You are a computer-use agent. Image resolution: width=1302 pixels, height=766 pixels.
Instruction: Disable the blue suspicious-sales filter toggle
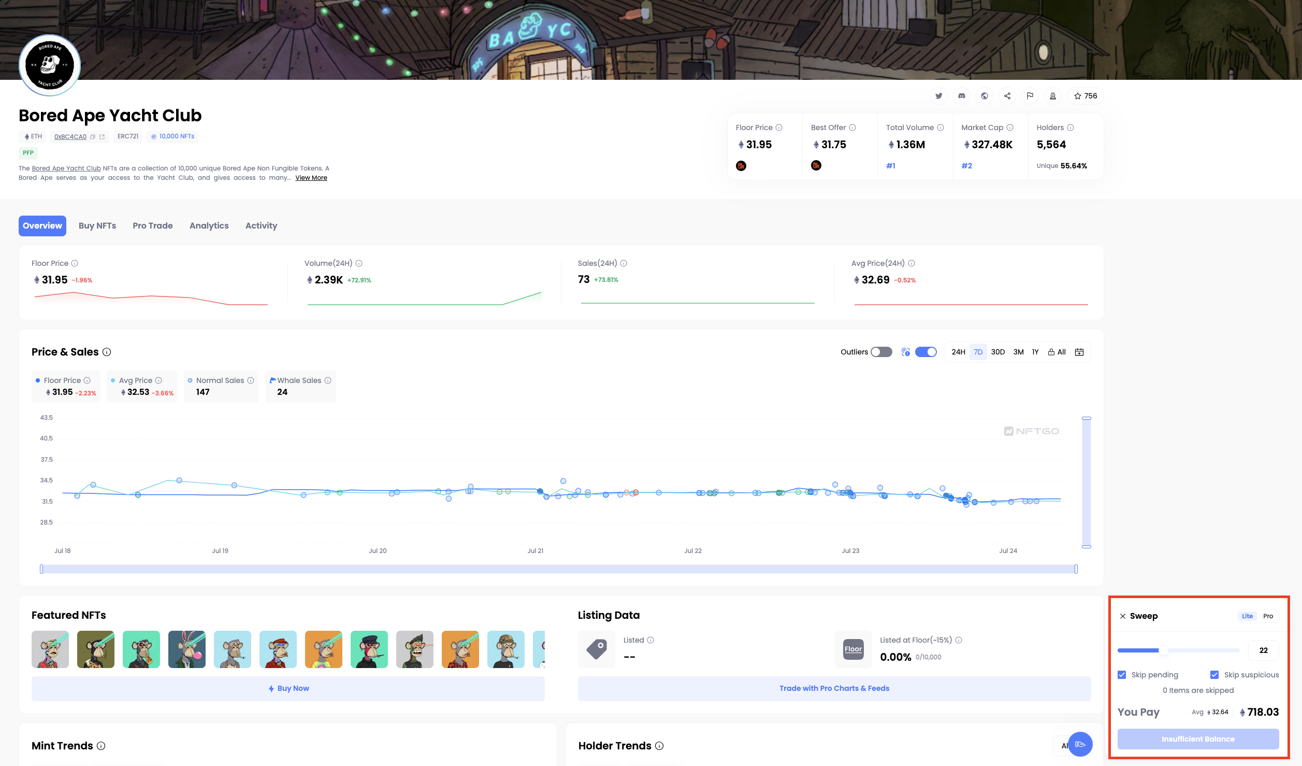pyautogui.click(x=925, y=352)
